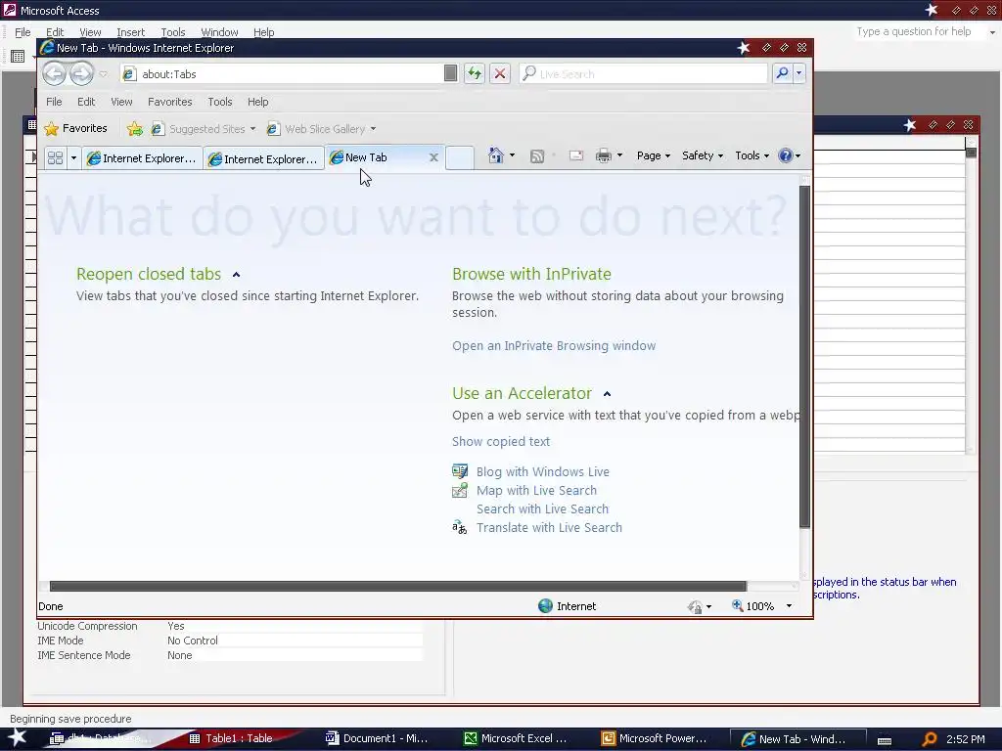Click Blog with Windows Live link
The image size is (1002, 751).
point(542,472)
